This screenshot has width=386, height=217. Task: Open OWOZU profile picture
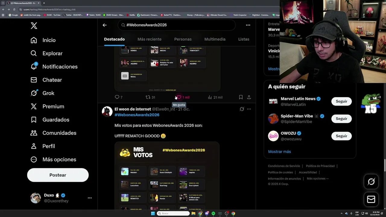(273, 136)
